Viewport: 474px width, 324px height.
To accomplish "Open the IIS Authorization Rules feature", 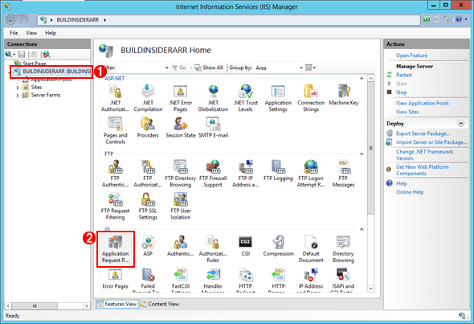I will click(x=213, y=249).
